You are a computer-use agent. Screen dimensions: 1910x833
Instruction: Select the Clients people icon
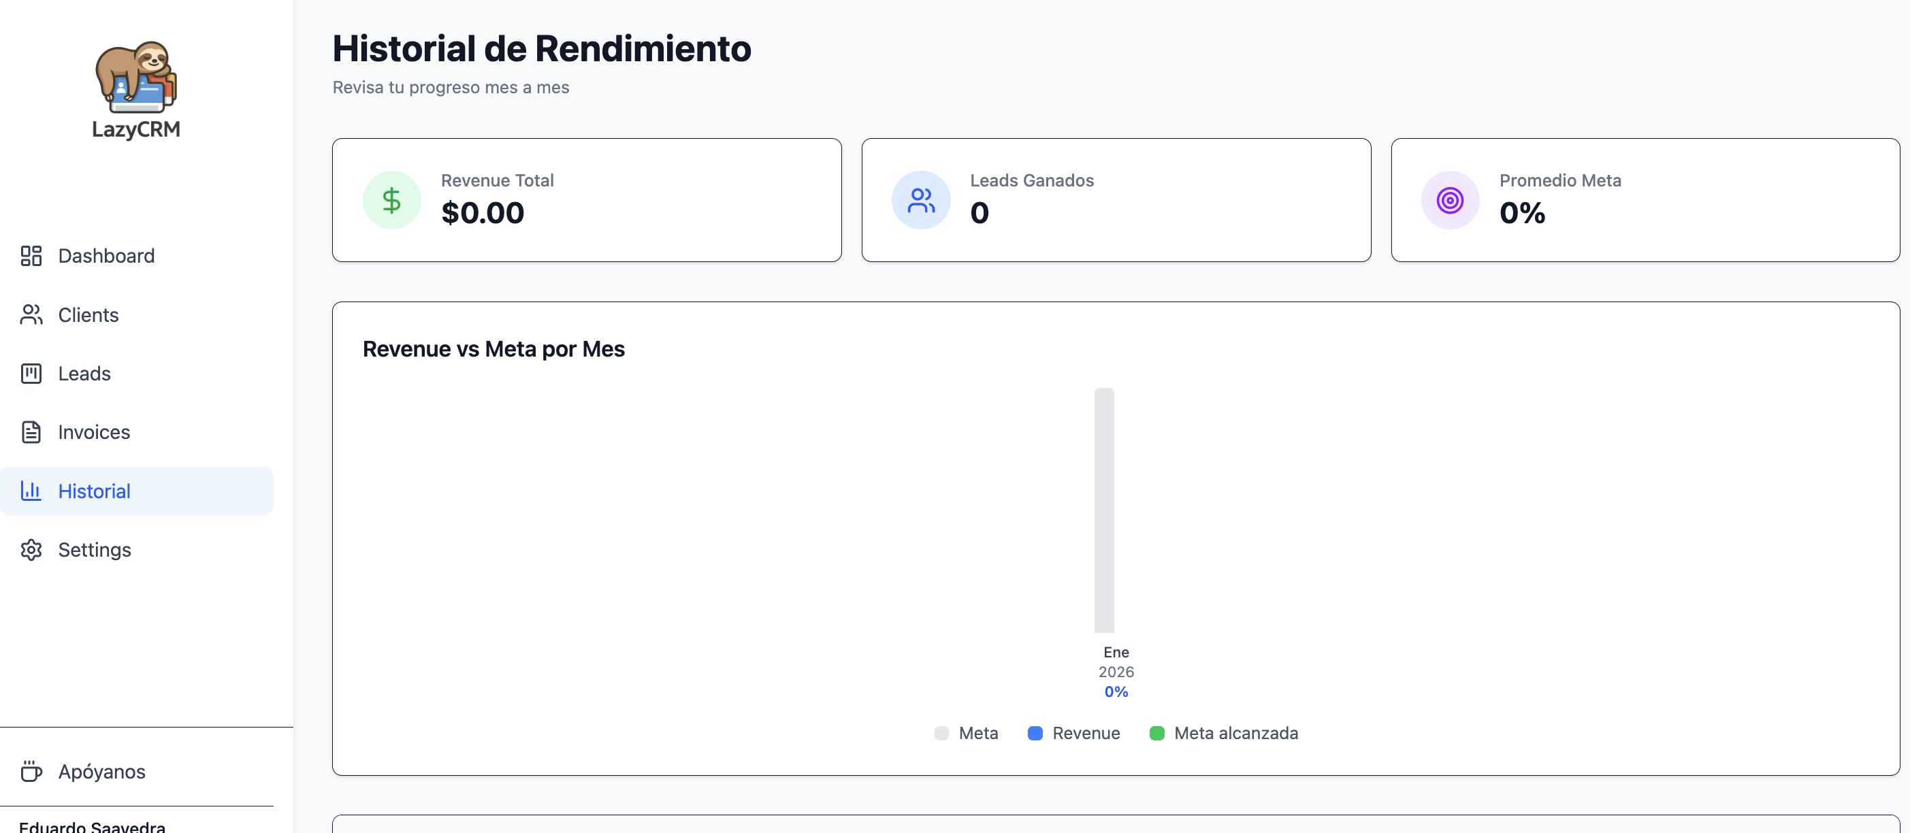tap(31, 314)
